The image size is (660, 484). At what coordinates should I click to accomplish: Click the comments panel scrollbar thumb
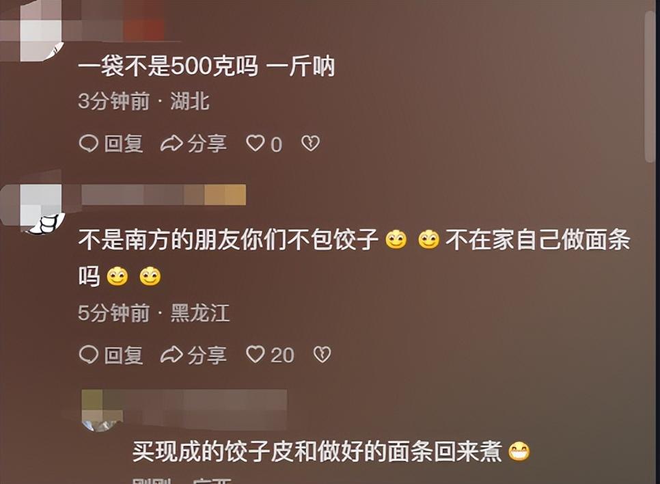coord(651,86)
